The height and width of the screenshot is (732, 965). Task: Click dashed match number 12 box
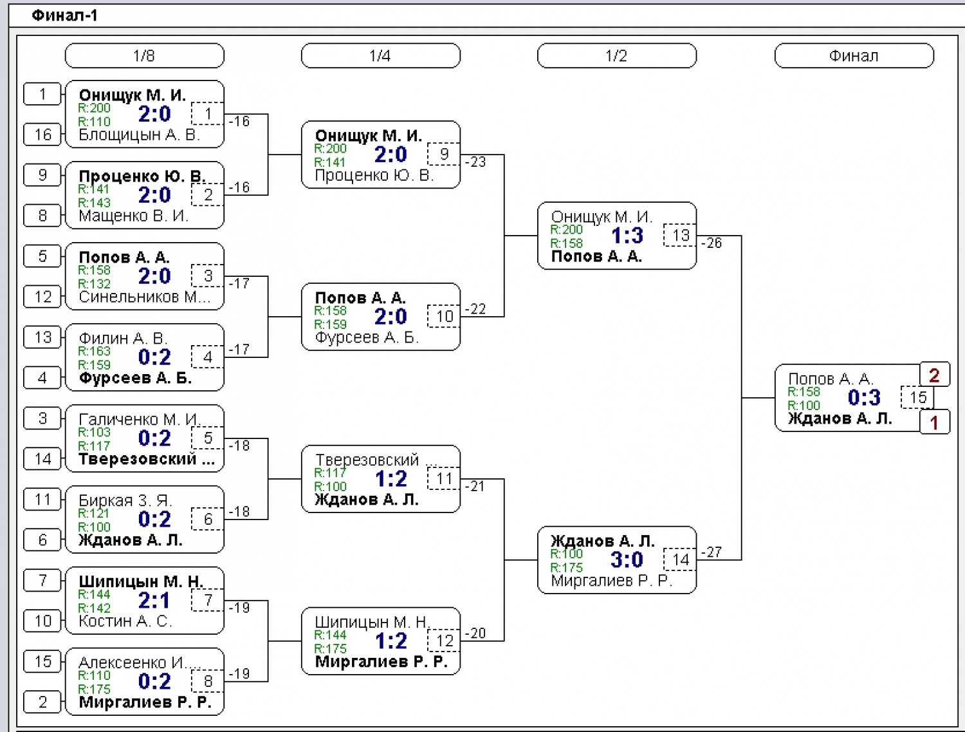[x=444, y=641]
